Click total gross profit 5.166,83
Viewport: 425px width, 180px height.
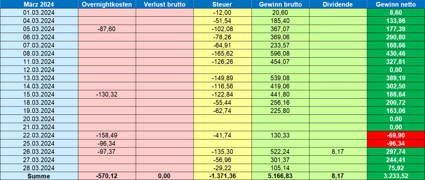[x=280, y=176]
